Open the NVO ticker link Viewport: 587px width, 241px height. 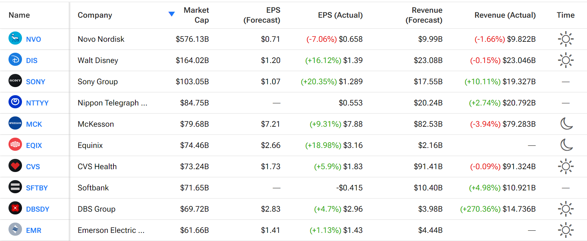(34, 39)
